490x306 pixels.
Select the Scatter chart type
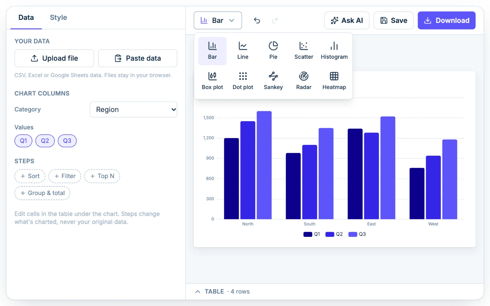pyautogui.click(x=304, y=51)
